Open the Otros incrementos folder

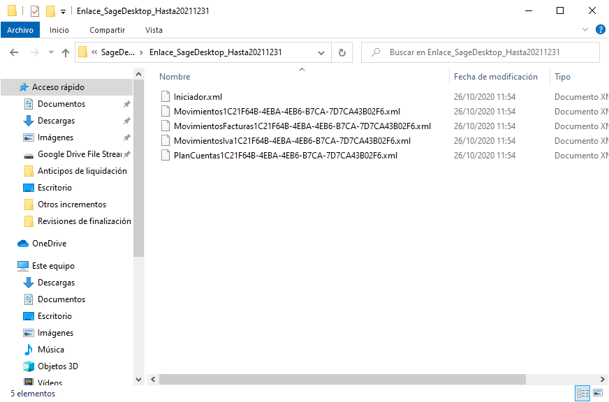[72, 204]
